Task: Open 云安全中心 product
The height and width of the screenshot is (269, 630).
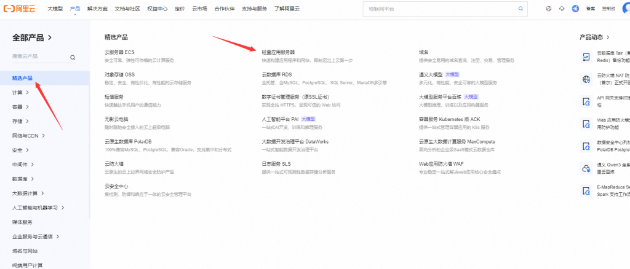Action: point(116,187)
